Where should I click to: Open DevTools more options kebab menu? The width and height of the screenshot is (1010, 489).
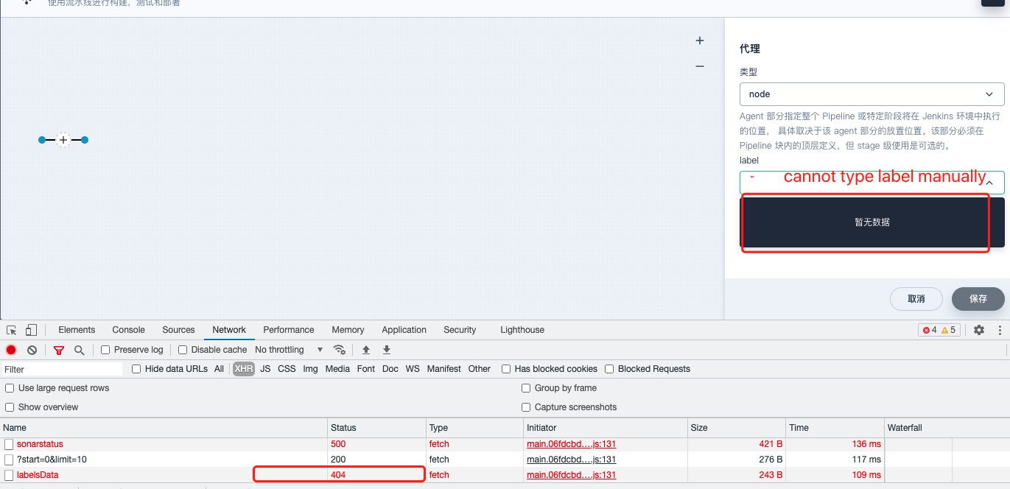(x=1000, y=330)
